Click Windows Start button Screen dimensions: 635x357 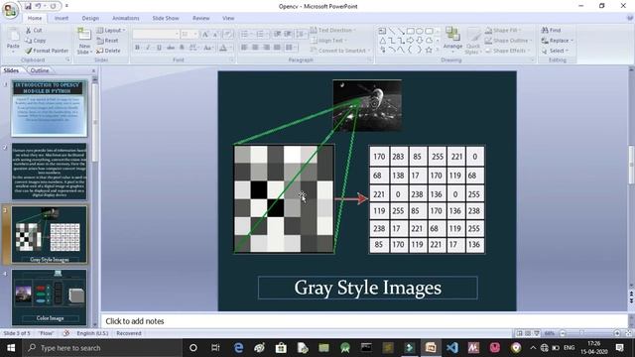11,348
